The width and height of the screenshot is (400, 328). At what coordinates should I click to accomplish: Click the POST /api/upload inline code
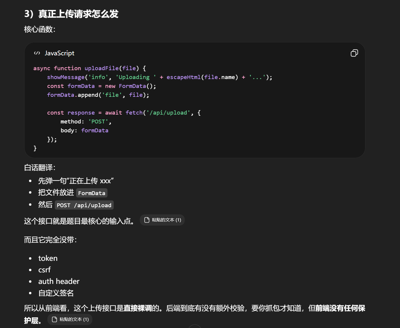[84, 205]
